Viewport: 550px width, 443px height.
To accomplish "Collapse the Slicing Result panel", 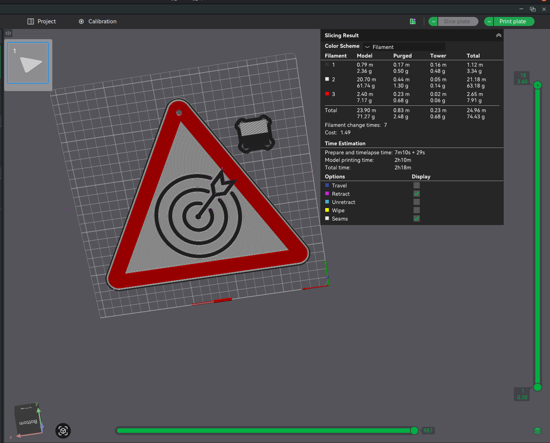I will (x=498, y=35).
